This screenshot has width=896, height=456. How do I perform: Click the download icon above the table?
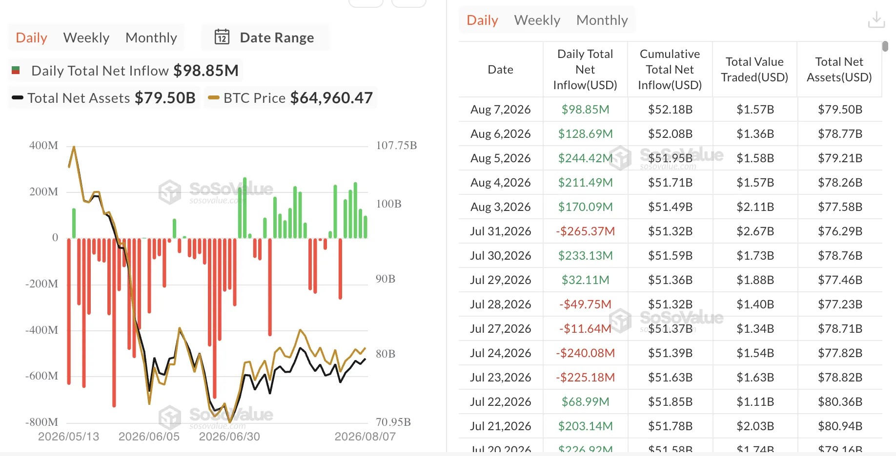pos(876,20)
